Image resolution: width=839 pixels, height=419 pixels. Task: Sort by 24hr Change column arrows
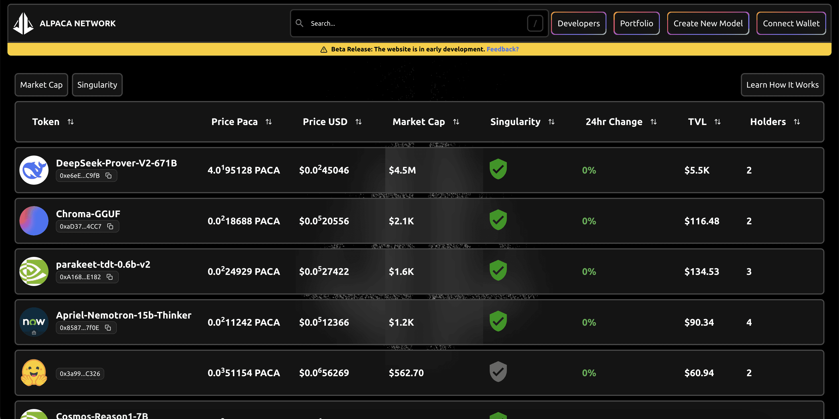[x=654, y=122]
